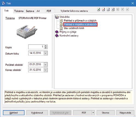The image size is (136, 117).
Task: Open the Počátek období date dropdown
Action: pos(45,65)
